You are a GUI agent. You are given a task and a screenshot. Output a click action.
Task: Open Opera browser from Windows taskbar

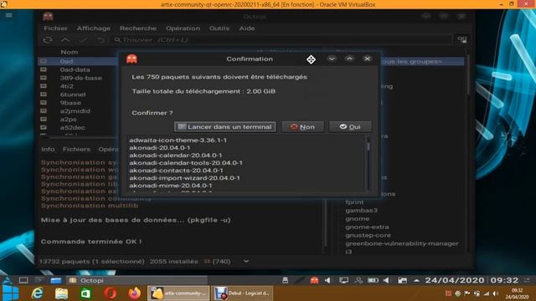110,293
